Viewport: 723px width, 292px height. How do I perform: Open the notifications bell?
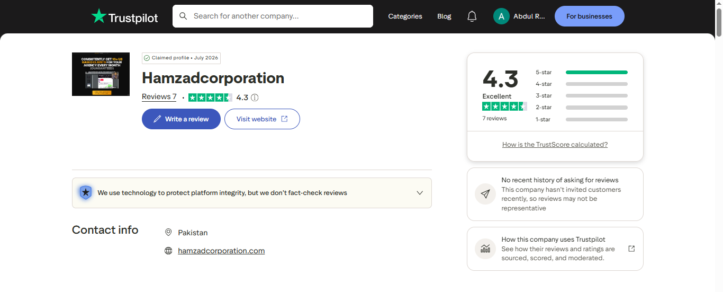click(x=472, y=16)
